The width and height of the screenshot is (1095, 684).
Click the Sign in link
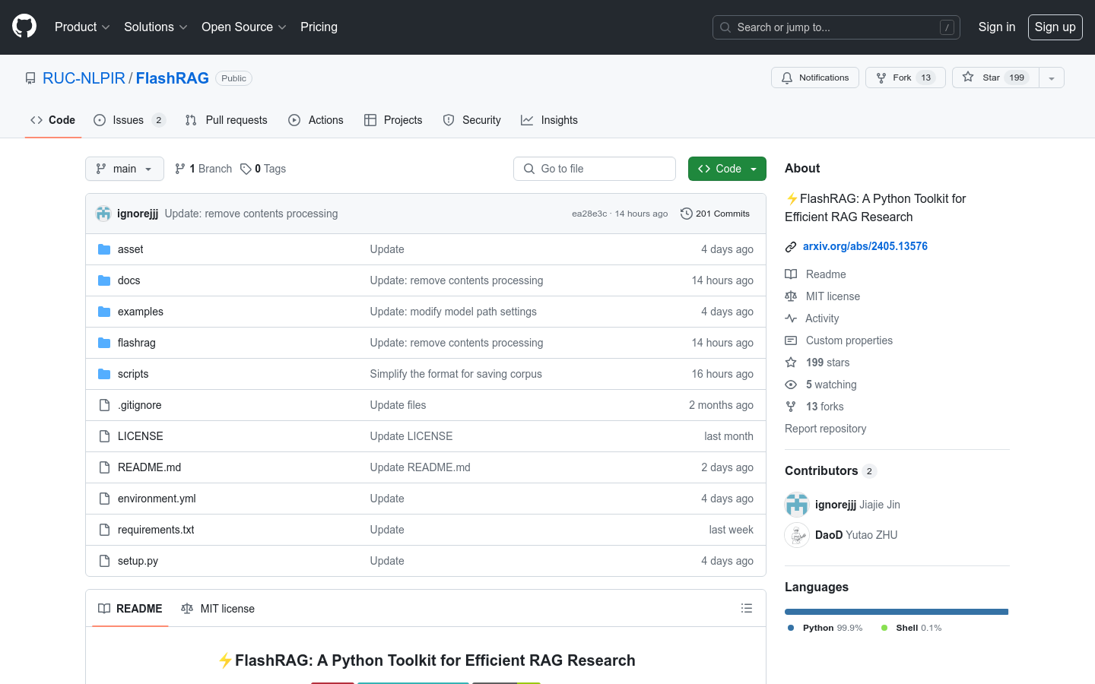(x=997, y=27)
